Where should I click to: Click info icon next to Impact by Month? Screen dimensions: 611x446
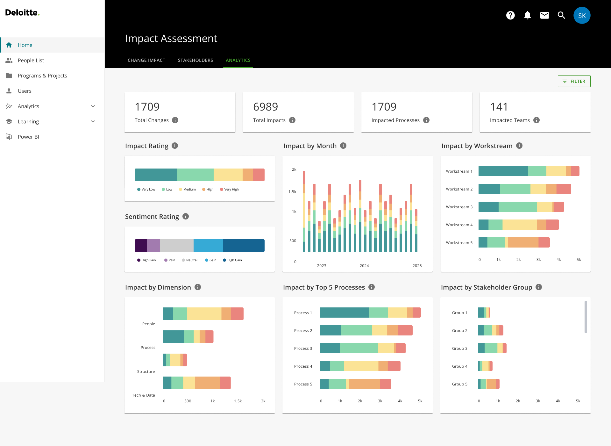343,146
